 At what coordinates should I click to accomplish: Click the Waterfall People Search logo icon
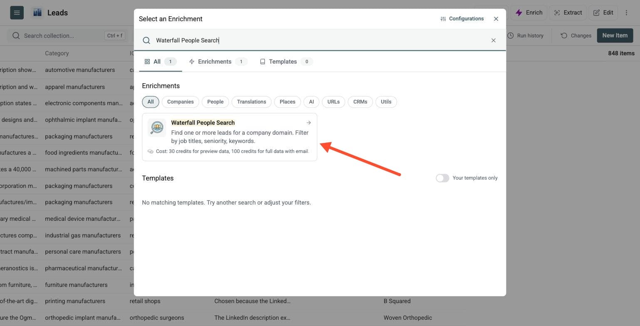[x=157, y=128]
